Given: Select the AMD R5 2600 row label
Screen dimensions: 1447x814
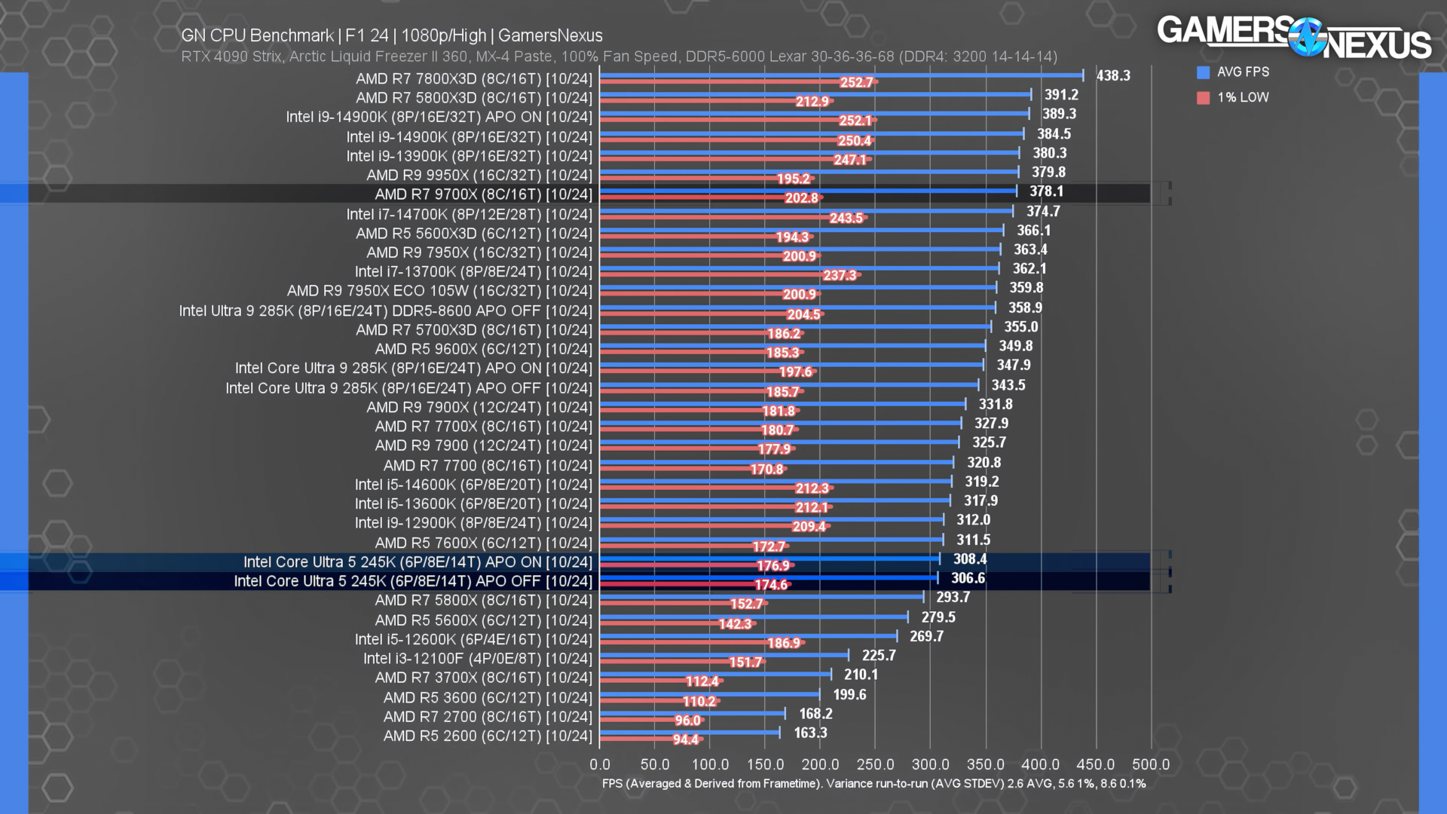Looking at the screenshot, I should tap(488, 736).
